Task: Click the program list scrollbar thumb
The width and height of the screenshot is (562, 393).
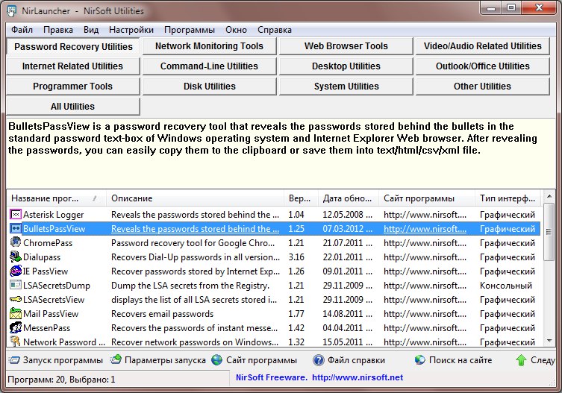Action: click(549, 232)
